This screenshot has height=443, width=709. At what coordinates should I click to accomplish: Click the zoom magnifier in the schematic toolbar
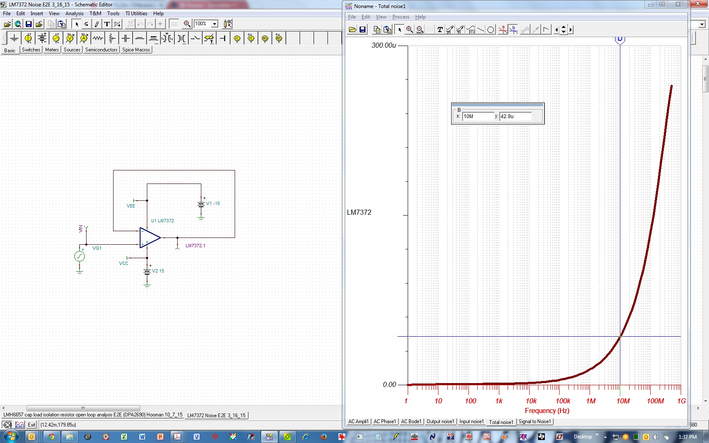pyautogui.click(x=187, y=24)
